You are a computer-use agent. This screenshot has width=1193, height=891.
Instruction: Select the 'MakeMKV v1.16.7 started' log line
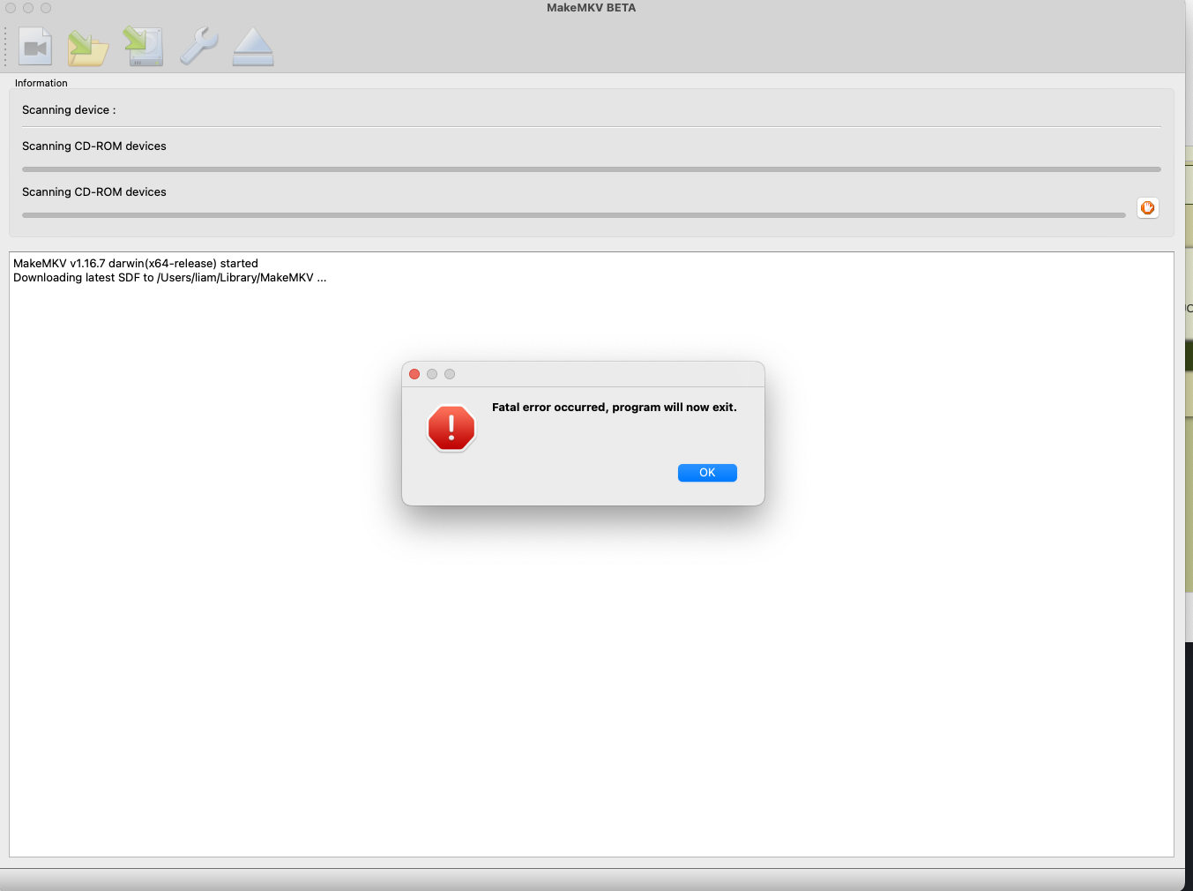click(x=136, y=264)
